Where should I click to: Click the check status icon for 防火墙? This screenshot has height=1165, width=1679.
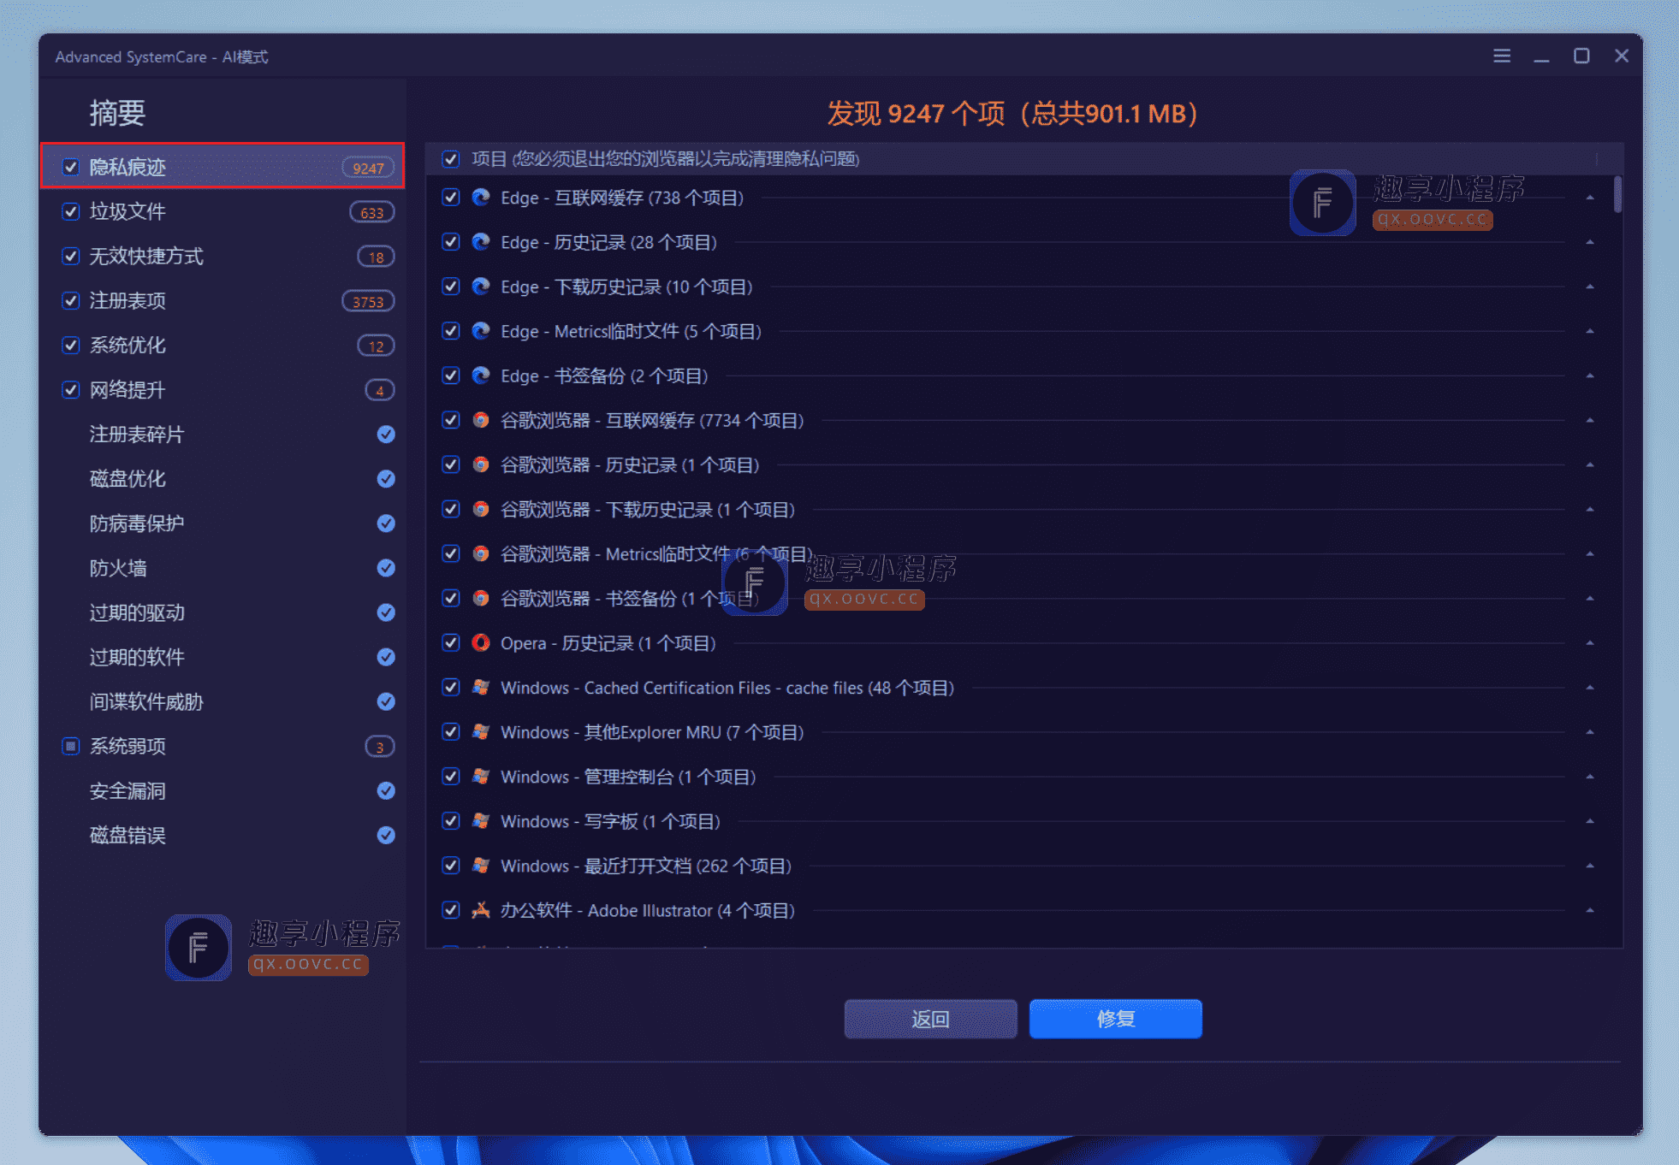(386, 568)
